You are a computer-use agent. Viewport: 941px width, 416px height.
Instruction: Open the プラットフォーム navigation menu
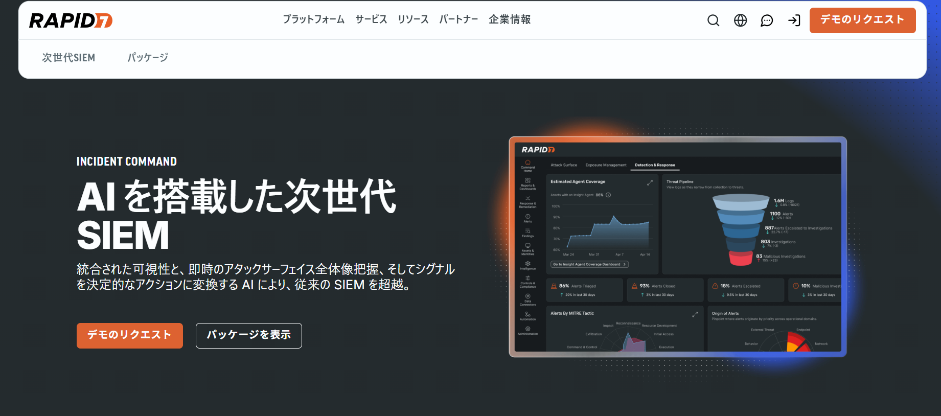pyautogui.click(x=313, y=19)
